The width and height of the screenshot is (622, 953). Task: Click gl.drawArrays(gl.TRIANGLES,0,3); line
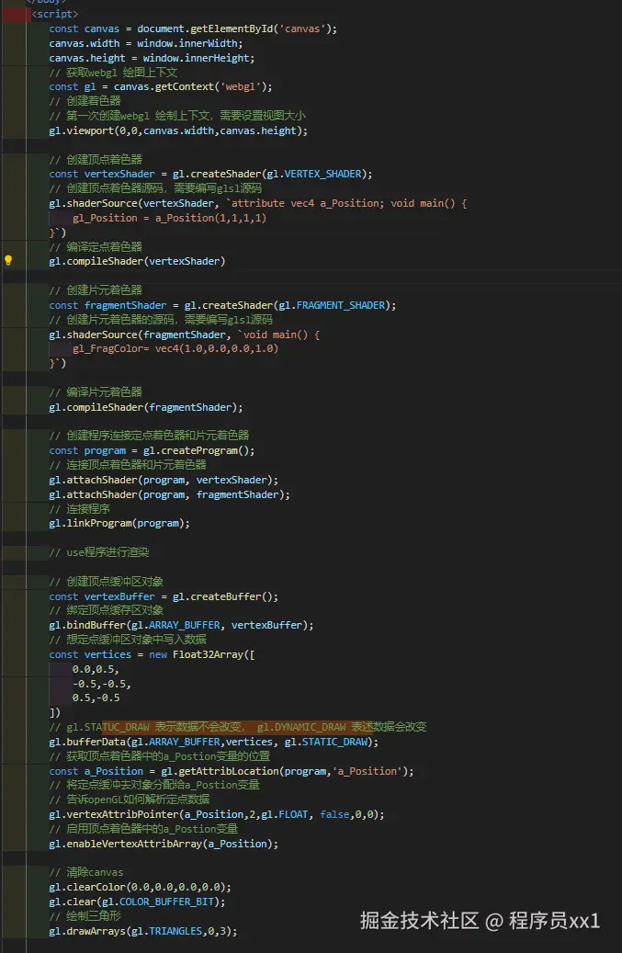[143, 931]
